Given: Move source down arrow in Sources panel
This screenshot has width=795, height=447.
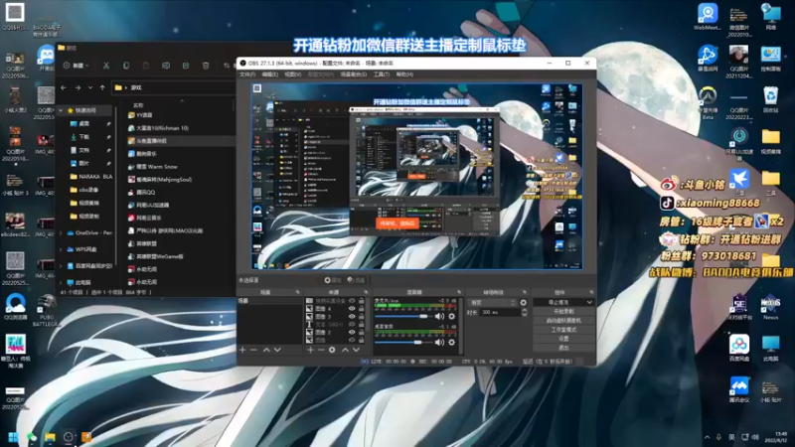Looking at the screenshot, I should [x=356, y=350].
